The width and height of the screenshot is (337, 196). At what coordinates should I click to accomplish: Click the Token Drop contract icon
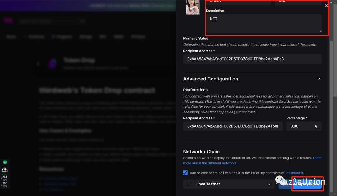[52, 64]
